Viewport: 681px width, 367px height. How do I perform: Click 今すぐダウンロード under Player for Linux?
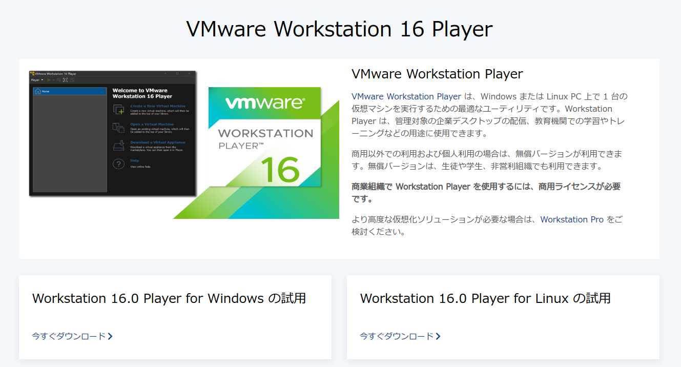(x=400, y=336)
